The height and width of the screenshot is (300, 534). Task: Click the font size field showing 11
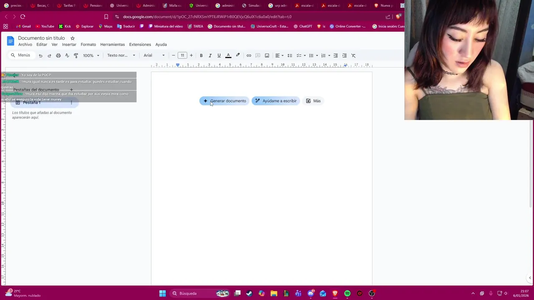pyautogui.click(x=182, y=55)
